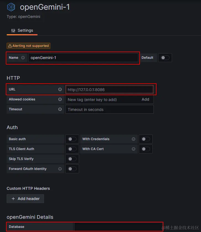Click the Timeout in seconds field
This screenshot has height=232, width=201.
(109, 109)
